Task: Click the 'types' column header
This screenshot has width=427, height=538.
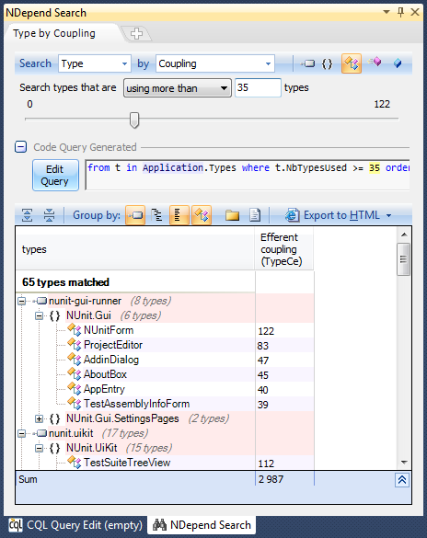Action: coord(135,249)
